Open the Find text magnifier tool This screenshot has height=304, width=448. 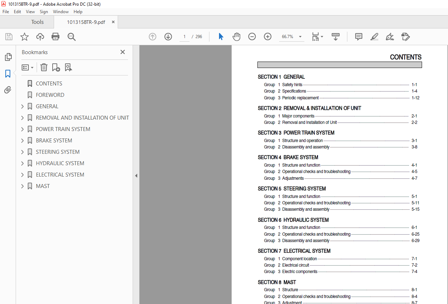pyautogui.click(x=72, y=37)
